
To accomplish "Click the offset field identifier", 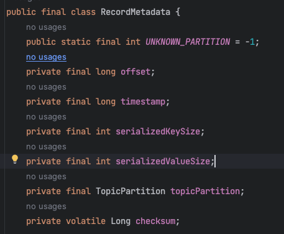I will 135,72.
